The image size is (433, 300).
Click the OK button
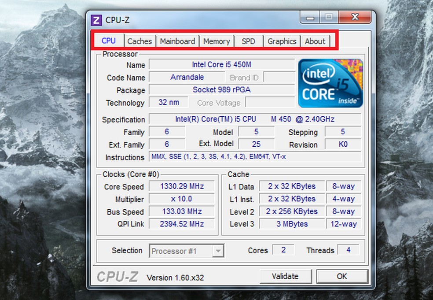coord(342,276)
